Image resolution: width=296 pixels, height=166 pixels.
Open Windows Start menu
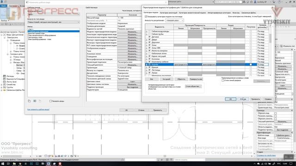point(2,164)
